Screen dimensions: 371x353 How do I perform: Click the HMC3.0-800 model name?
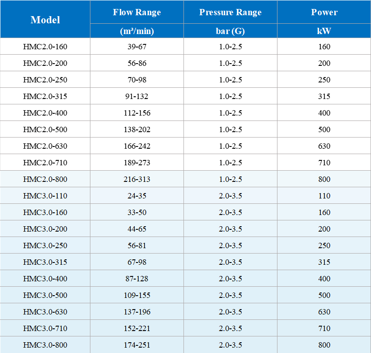pyautogui.click(x=45, y=345)
